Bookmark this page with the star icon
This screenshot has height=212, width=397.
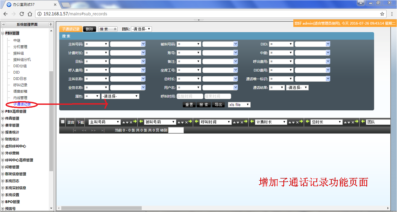[382, 14]
